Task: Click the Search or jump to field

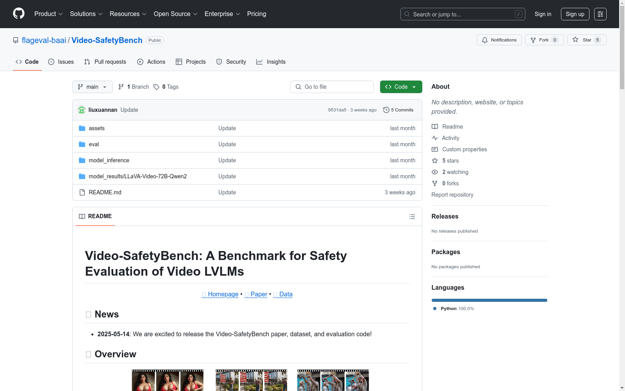Action: point(463,14)
